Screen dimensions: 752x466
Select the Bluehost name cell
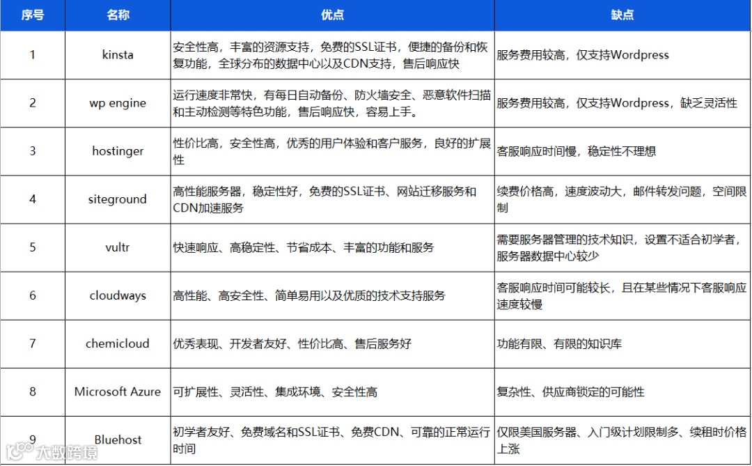(117, 440)
